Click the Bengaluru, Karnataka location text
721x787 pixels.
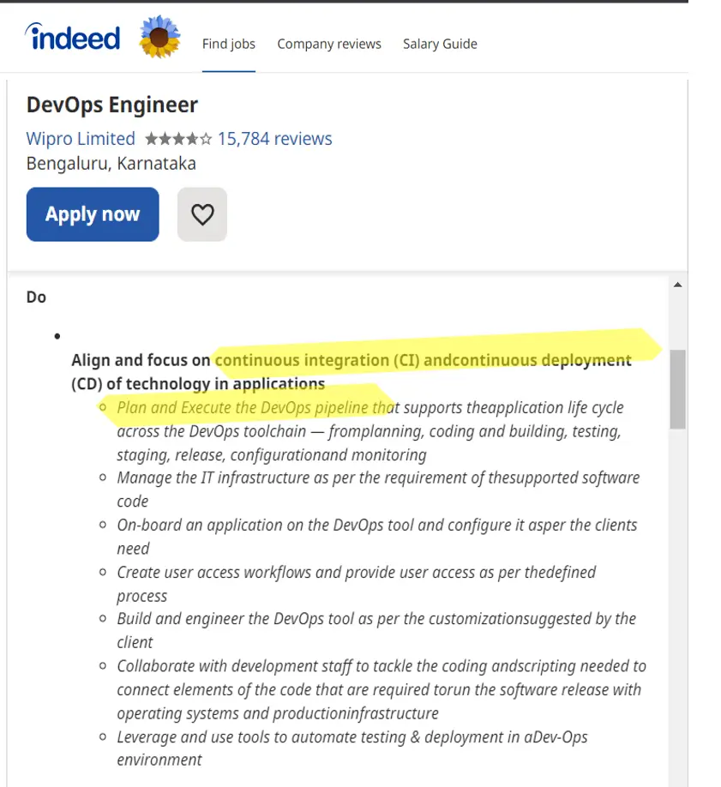(x=111, y=163)
